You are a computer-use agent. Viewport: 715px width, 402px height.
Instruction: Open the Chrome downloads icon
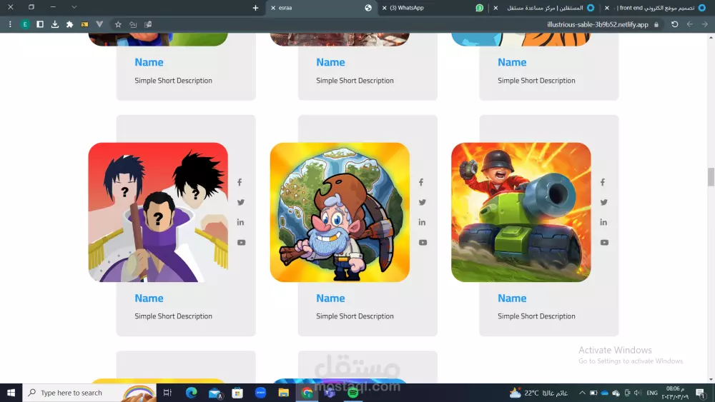click(55, 24)
